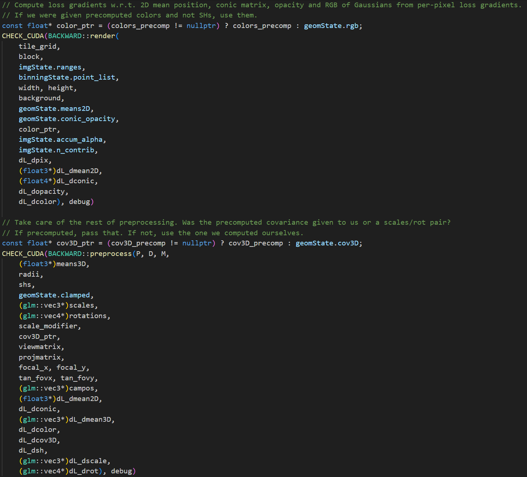Place cursor on geomState.clamped argument

tap(55, 295)
